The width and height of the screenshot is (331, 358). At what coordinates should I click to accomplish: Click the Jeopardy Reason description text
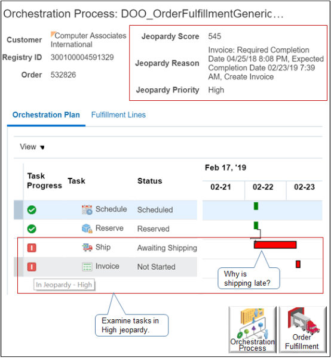[266, 63]
